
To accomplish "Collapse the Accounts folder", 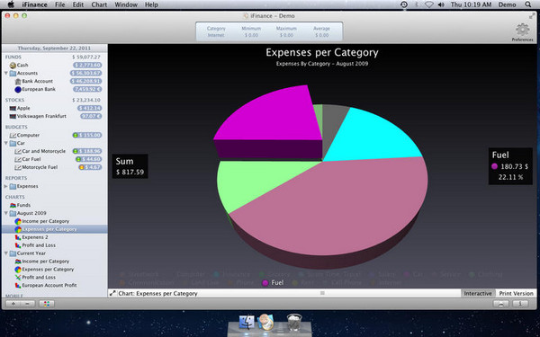I will 6,74.
